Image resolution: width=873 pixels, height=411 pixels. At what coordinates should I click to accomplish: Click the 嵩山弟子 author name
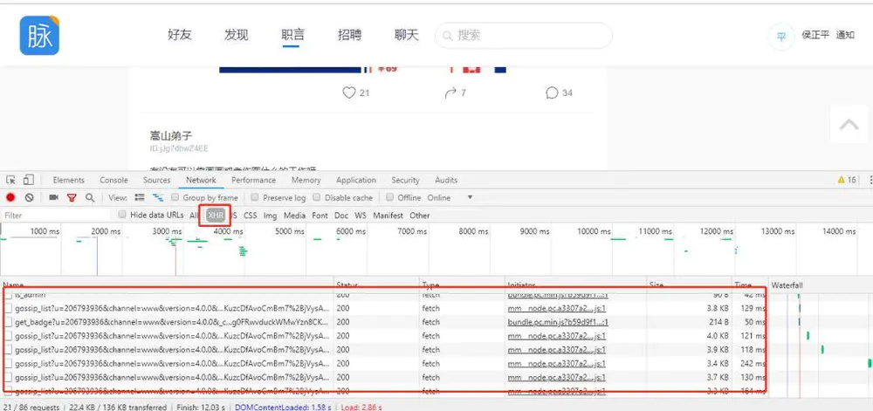[x=171, y=136]
